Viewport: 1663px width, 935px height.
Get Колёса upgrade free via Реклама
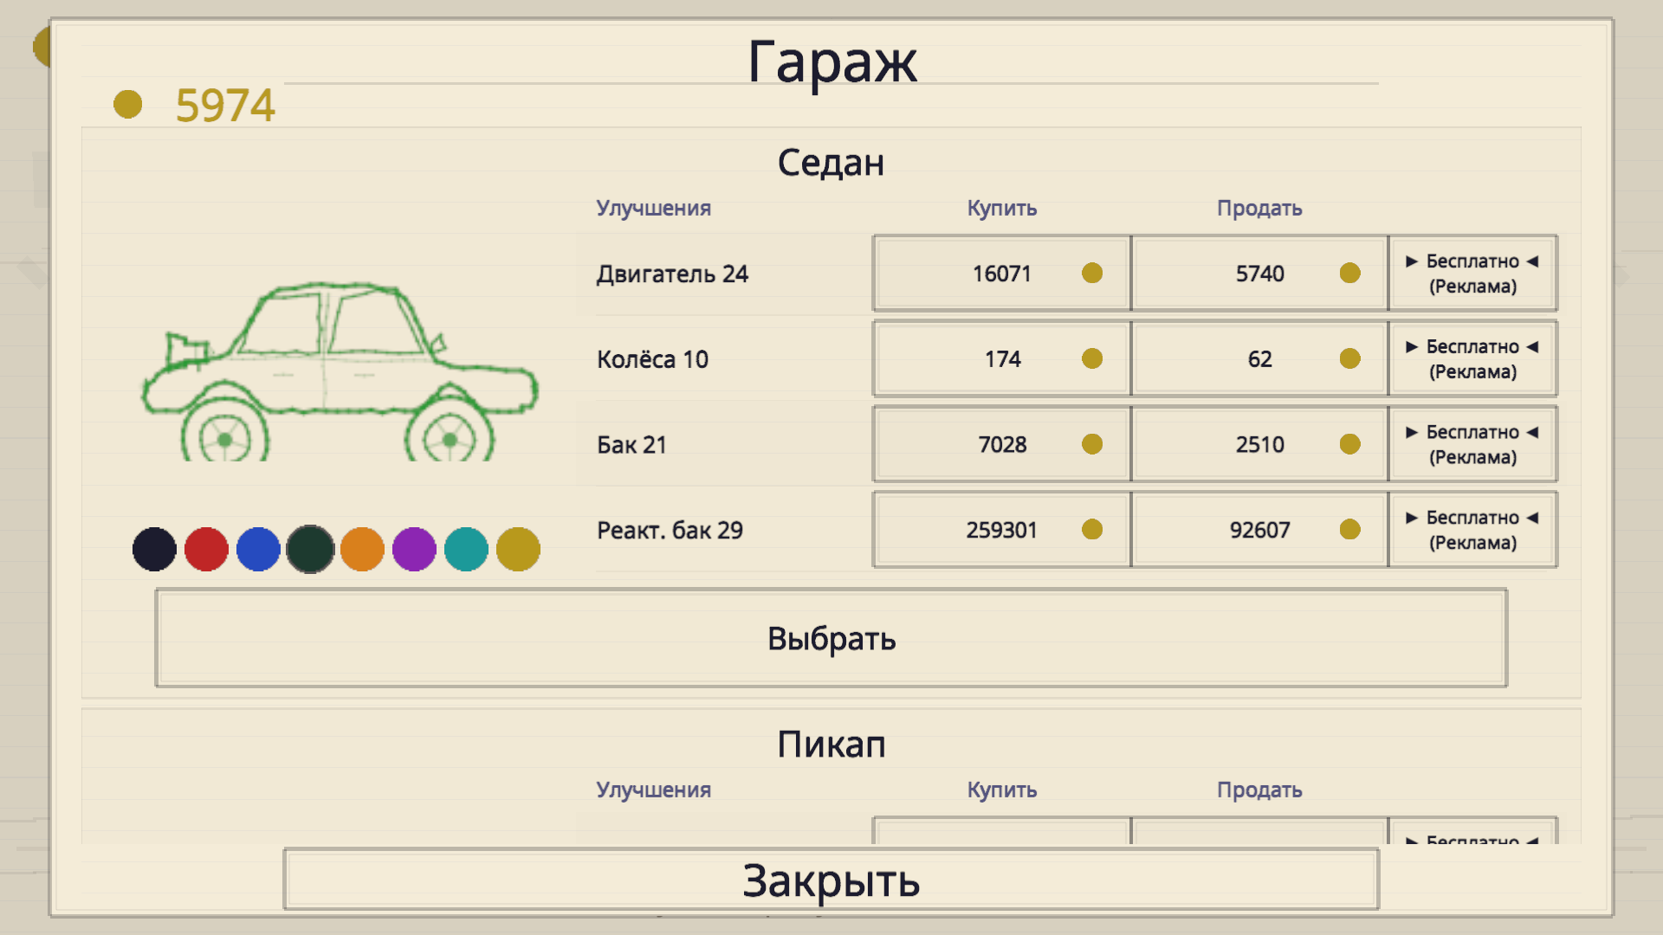[1472, 358]
